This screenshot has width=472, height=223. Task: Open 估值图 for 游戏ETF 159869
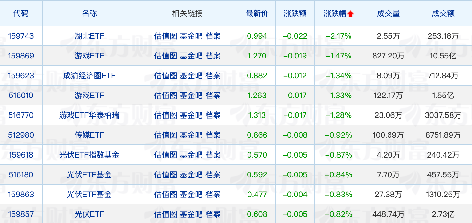pos(165,56)
